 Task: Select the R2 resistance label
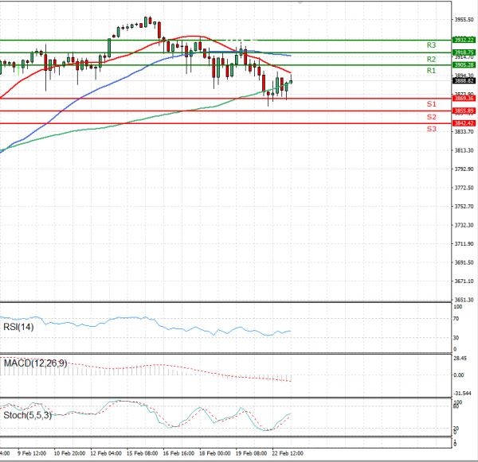[431, 60]
